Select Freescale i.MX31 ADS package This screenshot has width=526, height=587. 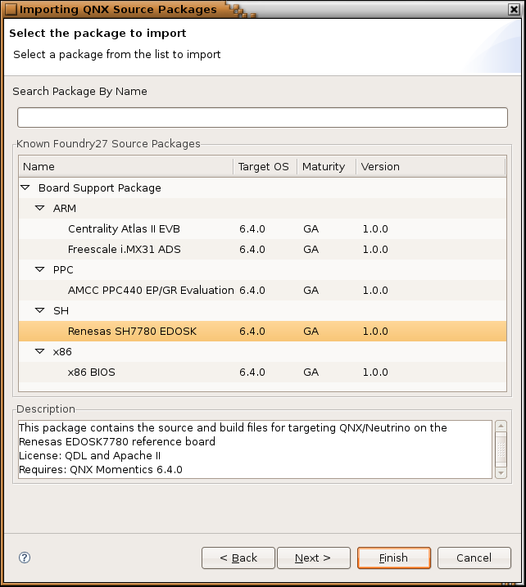click(262, 250)
